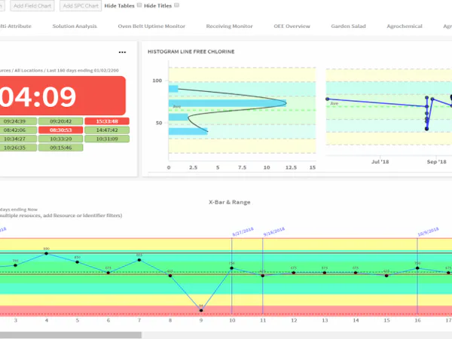Image resolution: width=452 pixels, height=339 pixels.
Task: Open the three-dot menu on the timer panel
Action: coord(122,52)
